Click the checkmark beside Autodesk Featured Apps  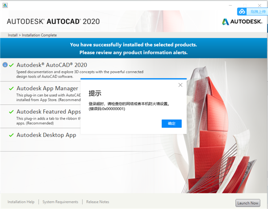[x=12, y=111]
